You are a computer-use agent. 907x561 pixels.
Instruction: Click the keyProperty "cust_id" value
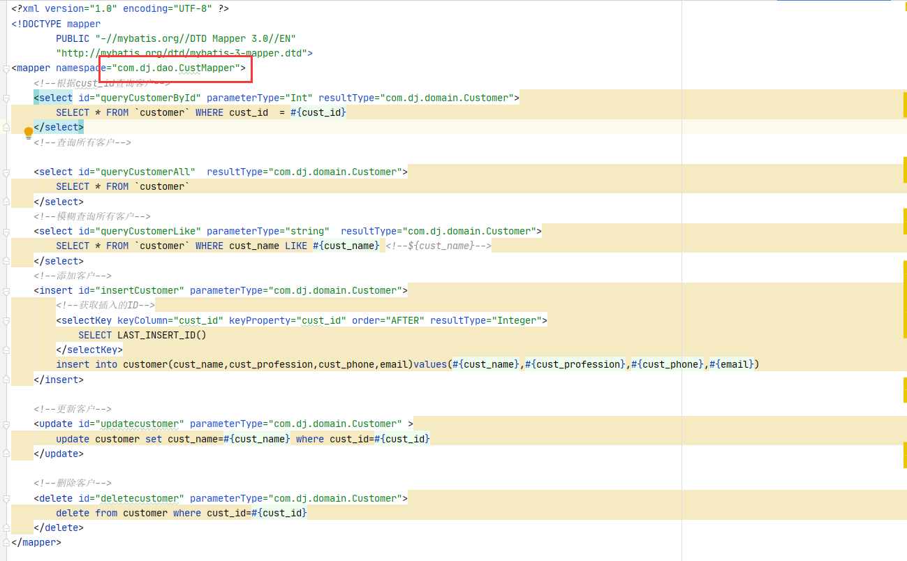pyautogui.click(x=321, y=320)
